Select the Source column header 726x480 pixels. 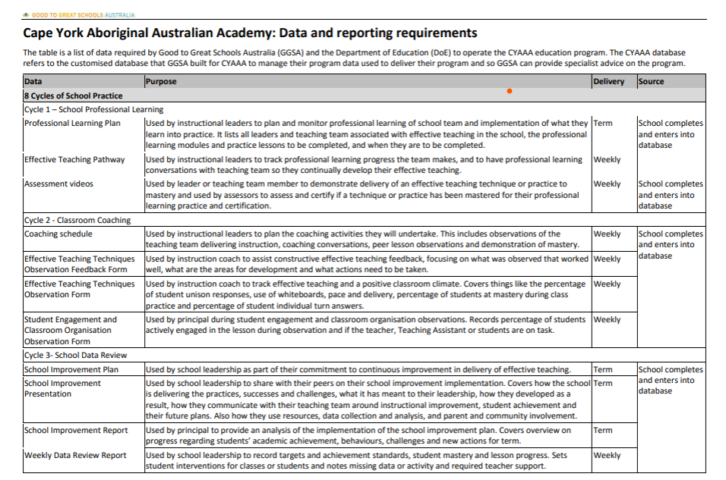[x=651, y=82]
